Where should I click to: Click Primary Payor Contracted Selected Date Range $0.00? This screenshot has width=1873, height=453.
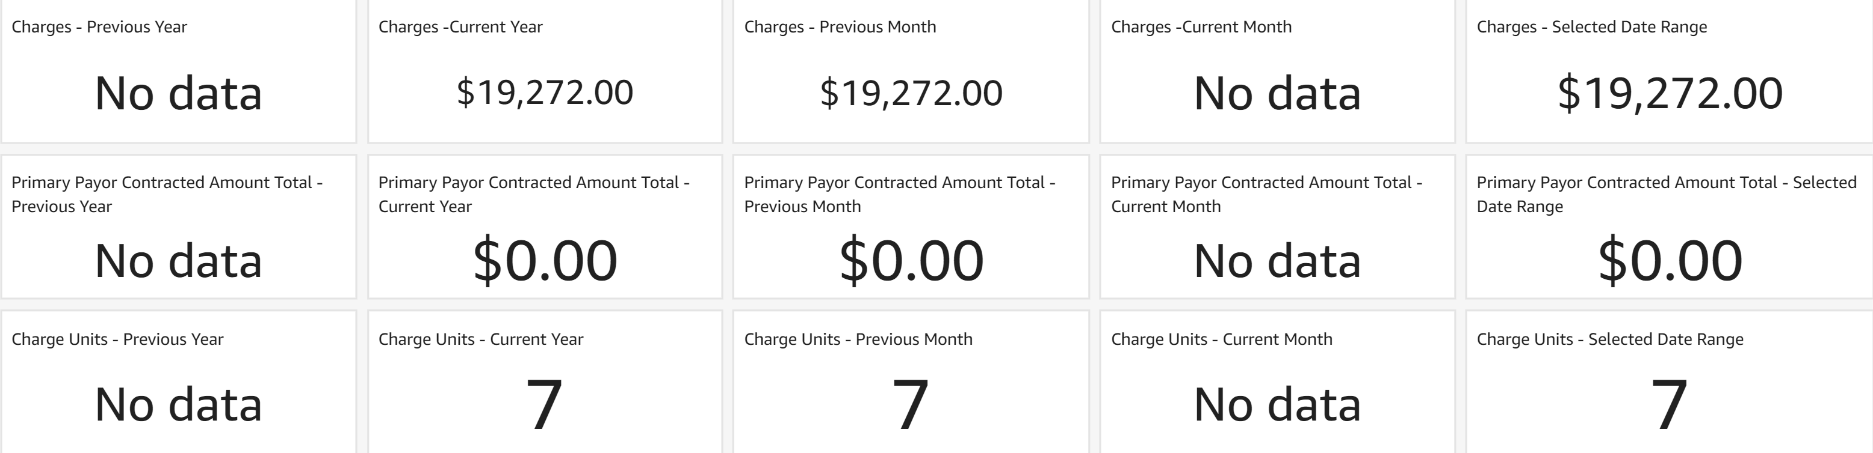pyautogui.click(x=1670, y=260)
